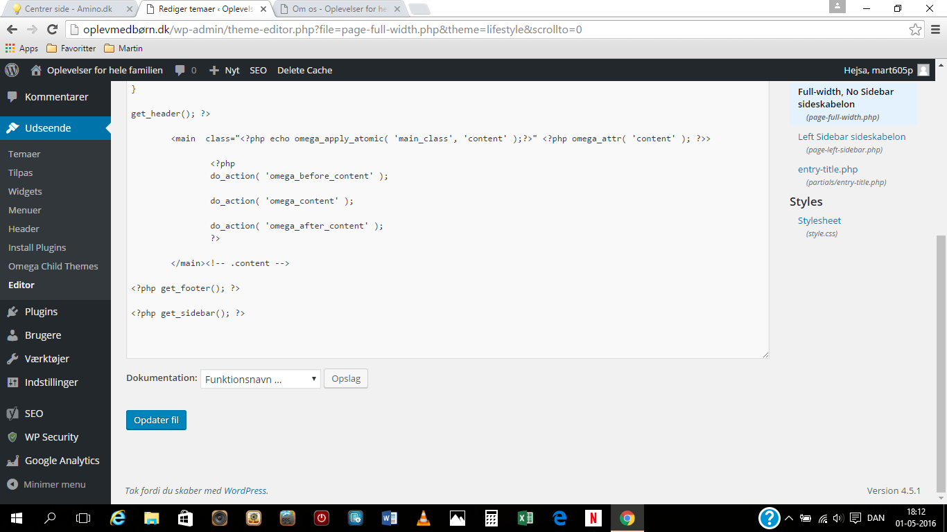Viewport: 947px width, 532px height.
Task: Launch Internet Explorer from taskbar
Action: 118,517
